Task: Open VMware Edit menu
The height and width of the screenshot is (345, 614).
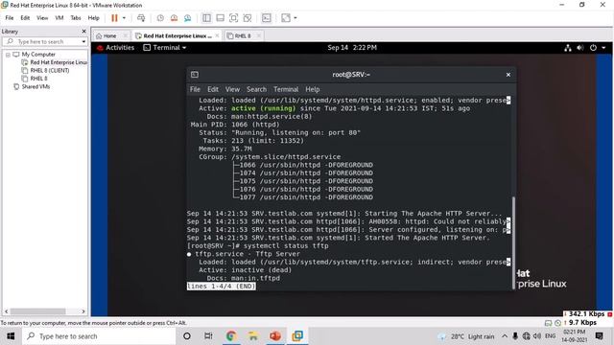Action: pos(25,18)
